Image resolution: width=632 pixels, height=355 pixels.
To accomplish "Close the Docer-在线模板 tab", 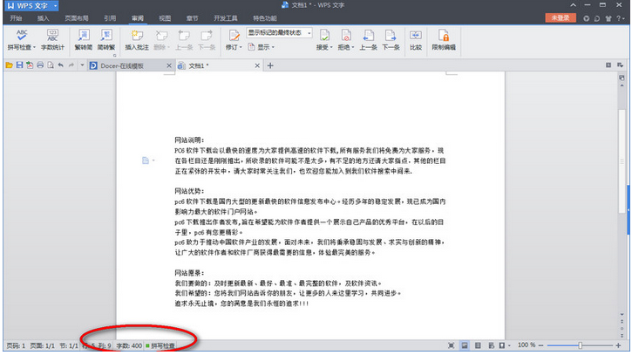I will (169, 65).
